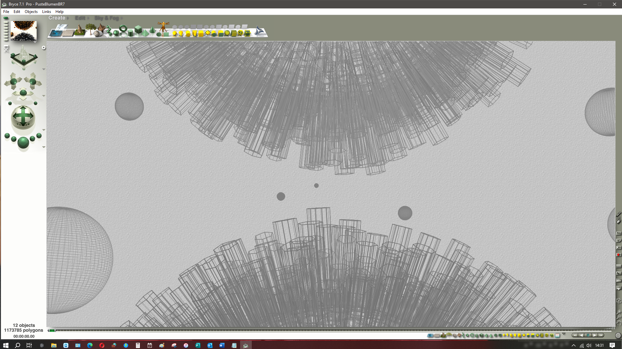Open the Edit menu in menu bar
The image size is (622, 349).
[x=17, y=12]
